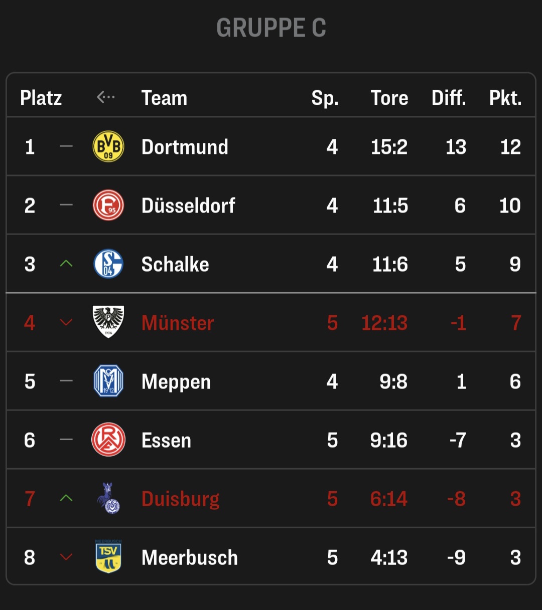Sort by the Tore column header
The width and height of the screenshot is (542, 610).
pyautogui.click(x=389, y=98)
